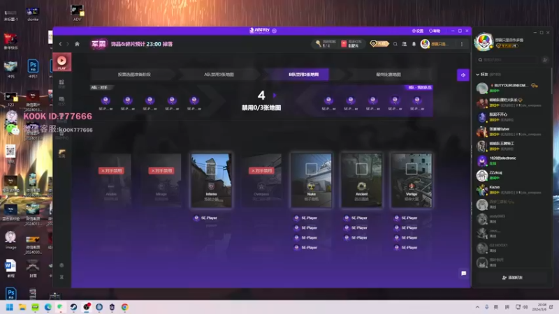Open friend ZZzkuaj in friends list
The width and height of the screenshot is (559, 314).
pos(512,175)
